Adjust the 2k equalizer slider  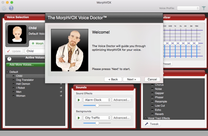point(180,43)
